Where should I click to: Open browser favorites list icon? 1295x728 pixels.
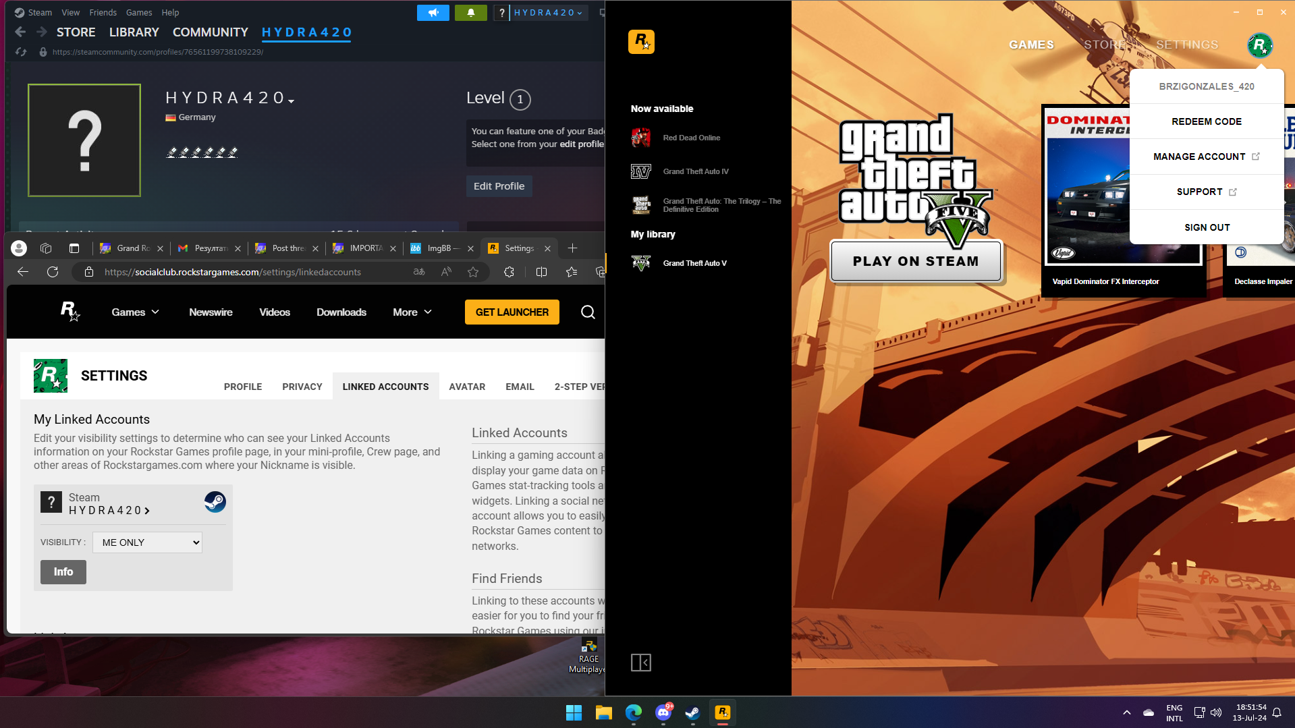click(x=572, y=272)
